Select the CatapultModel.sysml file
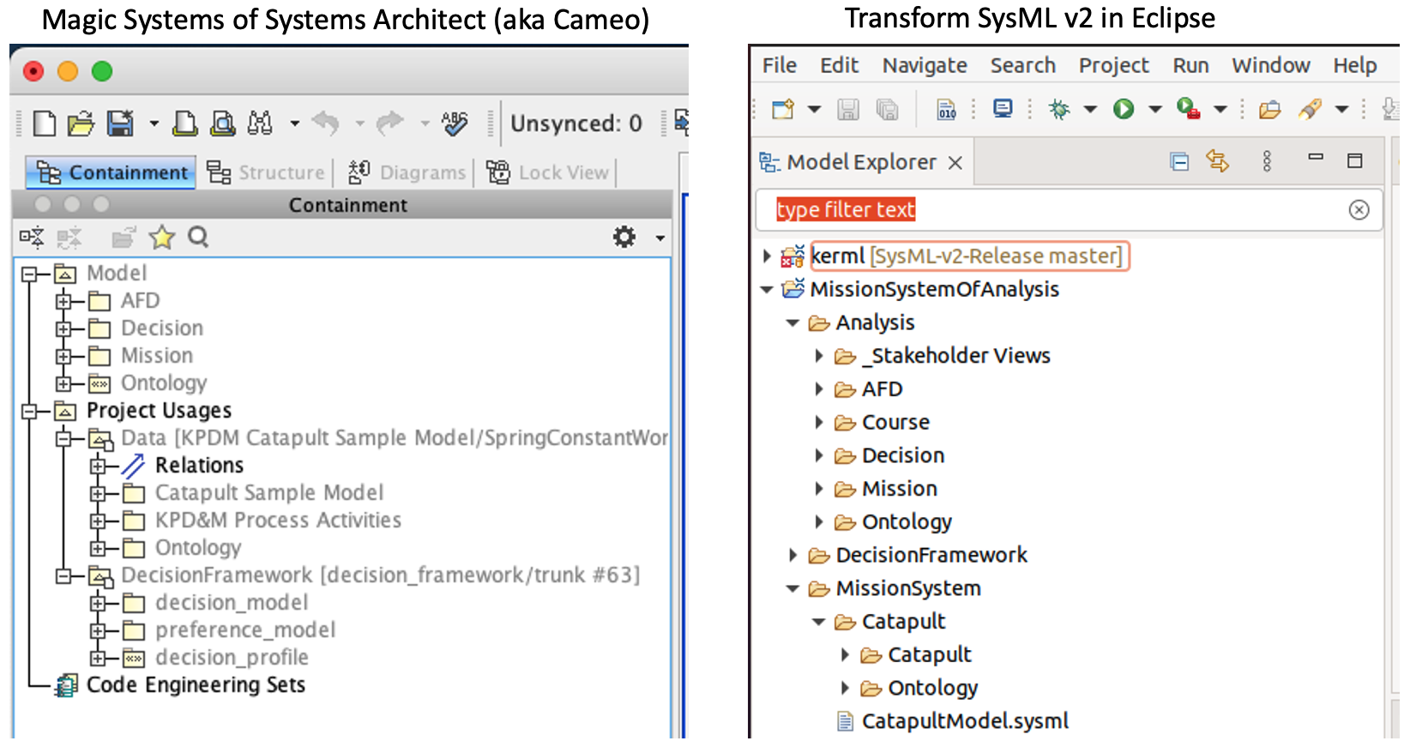Screen dimensions: 1410x747 click(964, 721)
